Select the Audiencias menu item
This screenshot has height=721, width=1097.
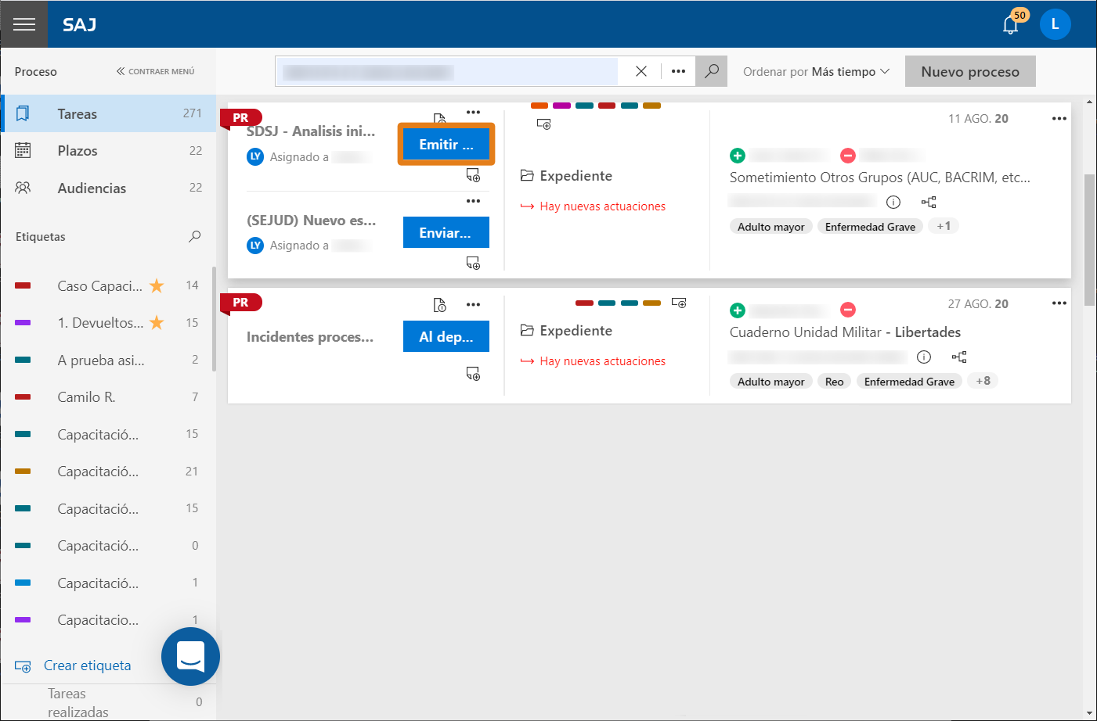pyautogui.click(x=108, y=188)
